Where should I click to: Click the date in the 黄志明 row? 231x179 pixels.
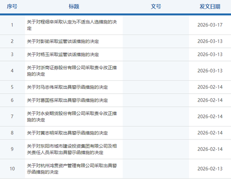pos(210,133)
